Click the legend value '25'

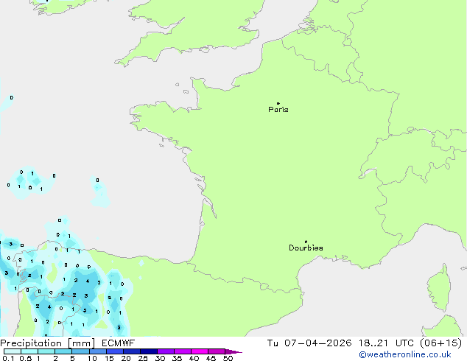pos(143,358)
